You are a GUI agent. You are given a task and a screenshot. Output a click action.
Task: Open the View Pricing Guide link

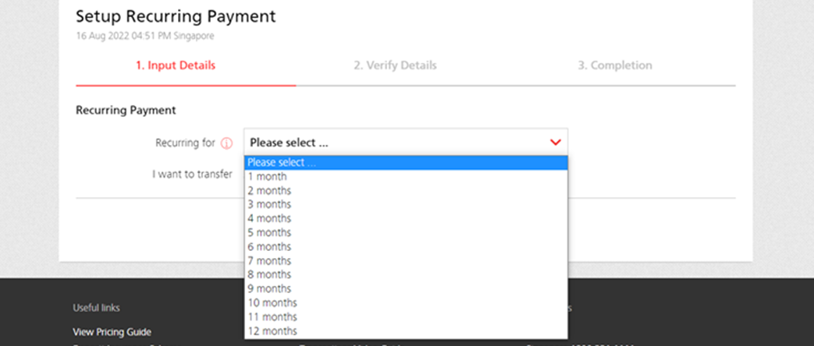pyautogui.click(x=112, y=332)
